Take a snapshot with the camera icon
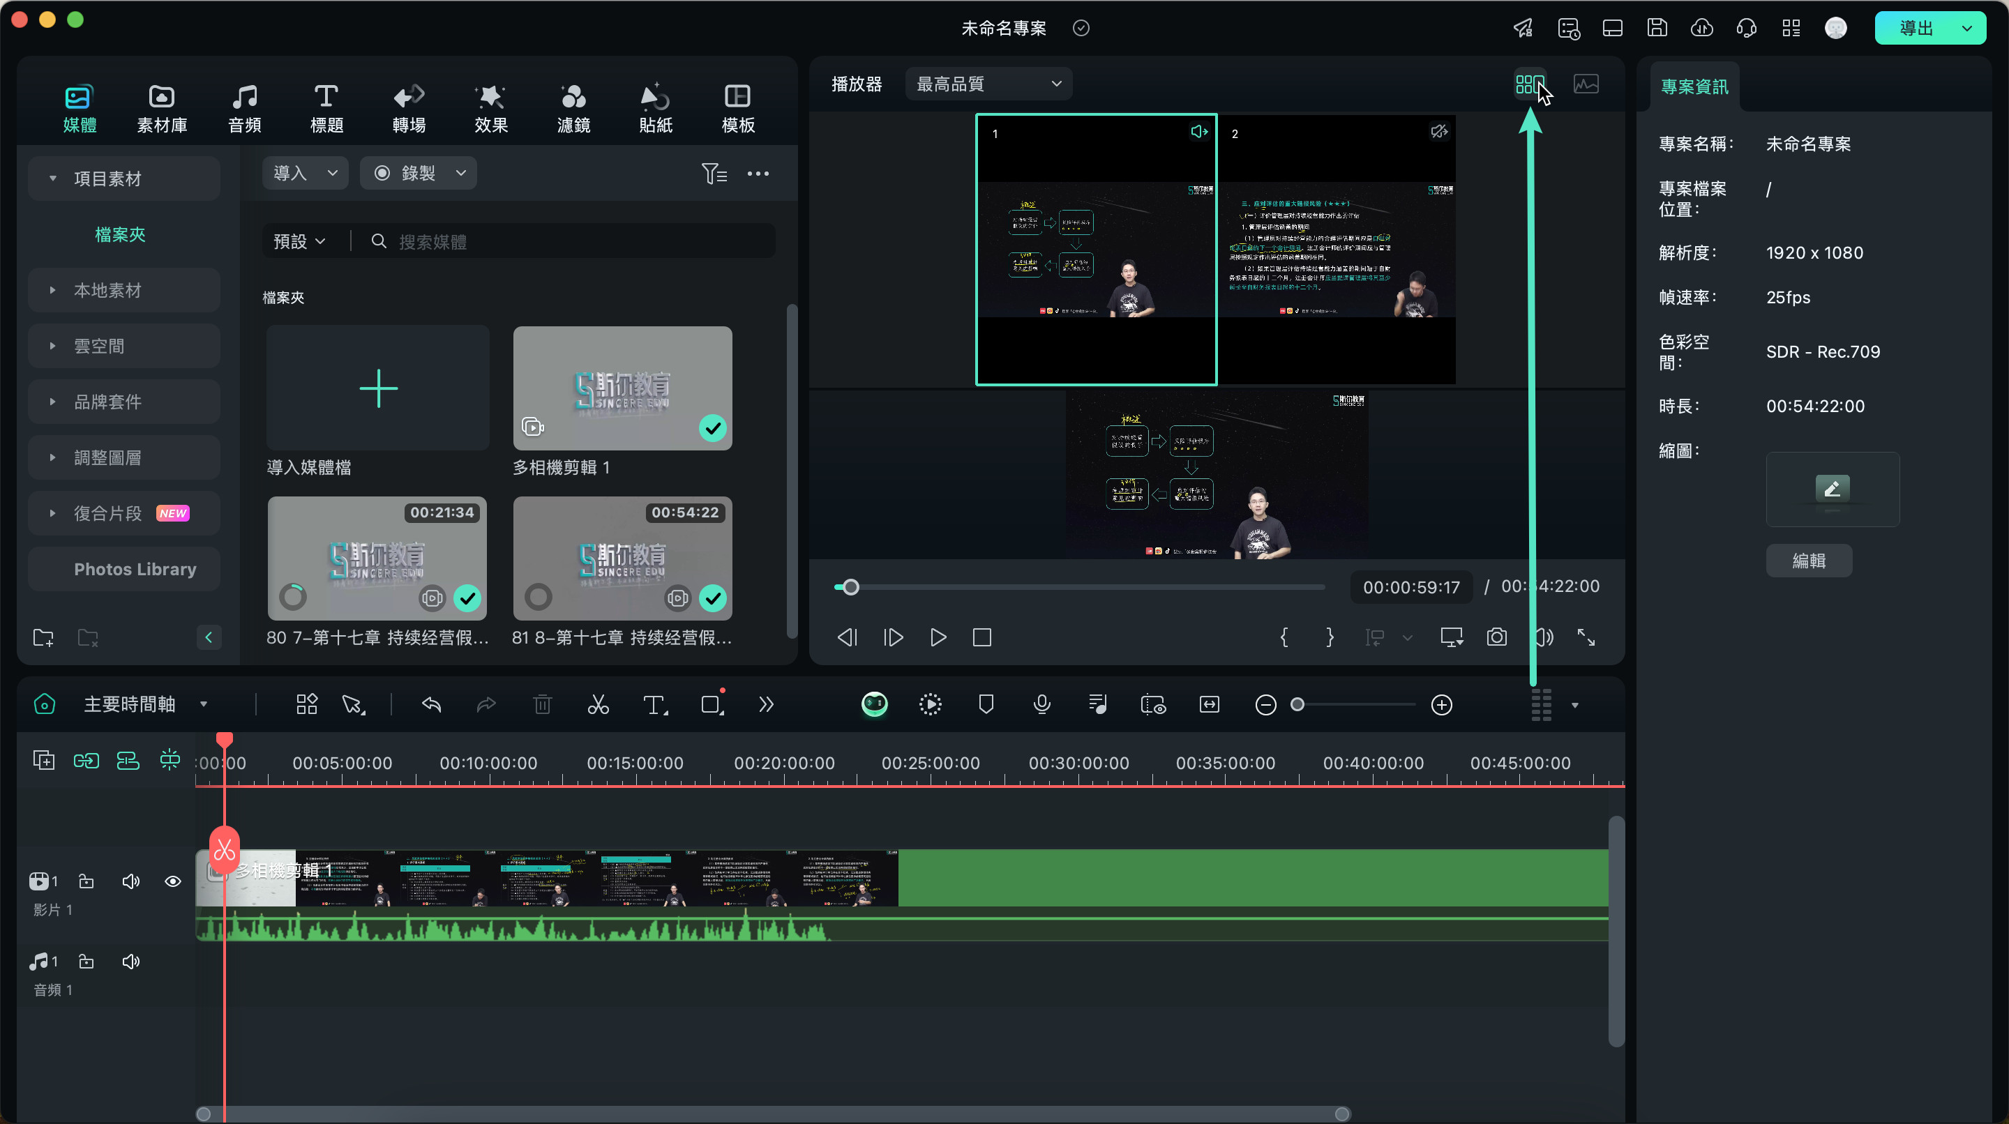Image resolution: width=2009 pixels, height=1124 pixels. click(x=1496, y=637)
